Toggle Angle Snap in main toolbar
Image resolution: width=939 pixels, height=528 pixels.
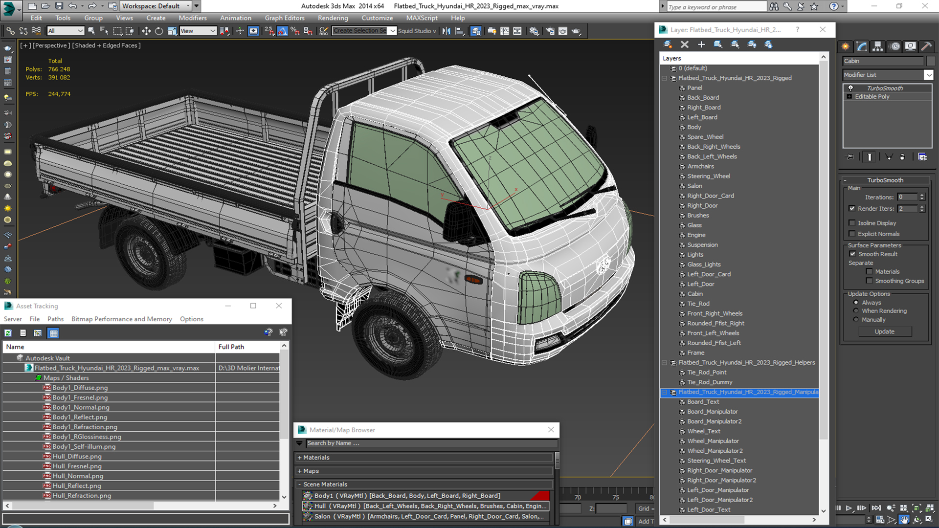coord(283,31)
